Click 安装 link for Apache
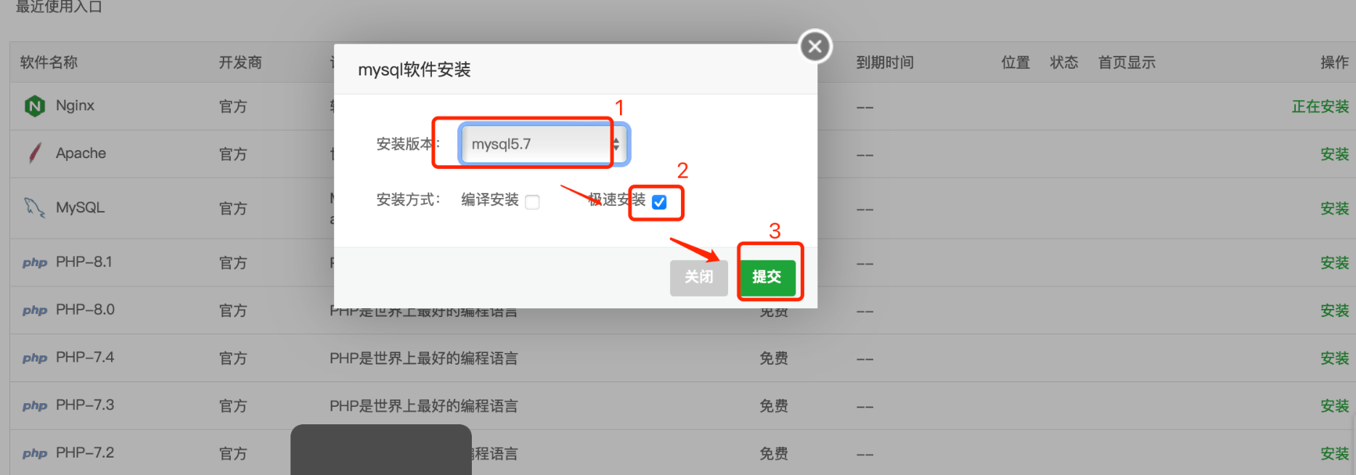The height and width of the screenshot is (475, 1356). 1334,154
